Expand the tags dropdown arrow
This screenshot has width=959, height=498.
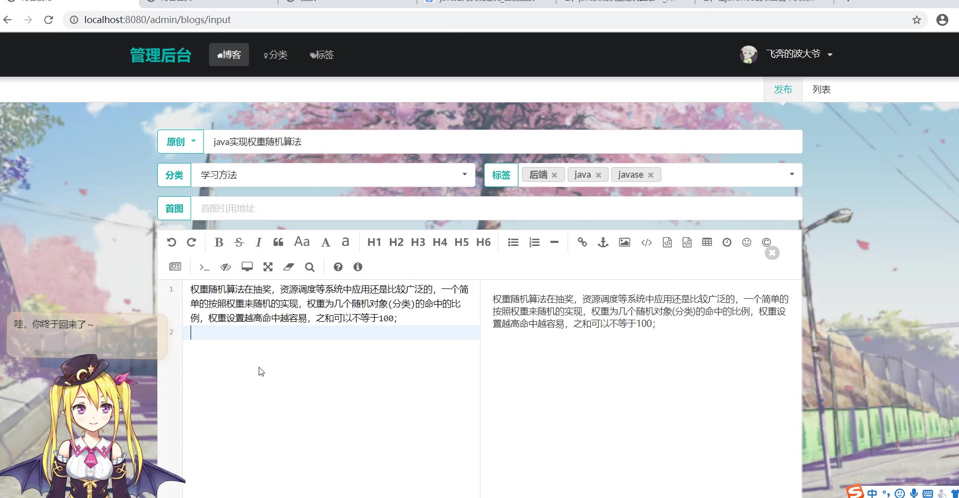[792, 174]
